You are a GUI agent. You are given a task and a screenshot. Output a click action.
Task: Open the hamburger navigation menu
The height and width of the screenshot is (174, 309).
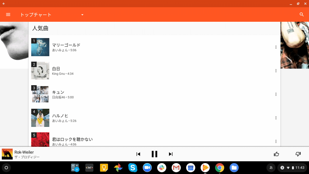tap(8, 14)
